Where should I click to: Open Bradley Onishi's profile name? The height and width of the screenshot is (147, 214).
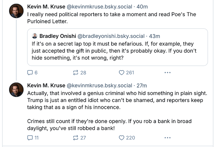pos(58,36)
